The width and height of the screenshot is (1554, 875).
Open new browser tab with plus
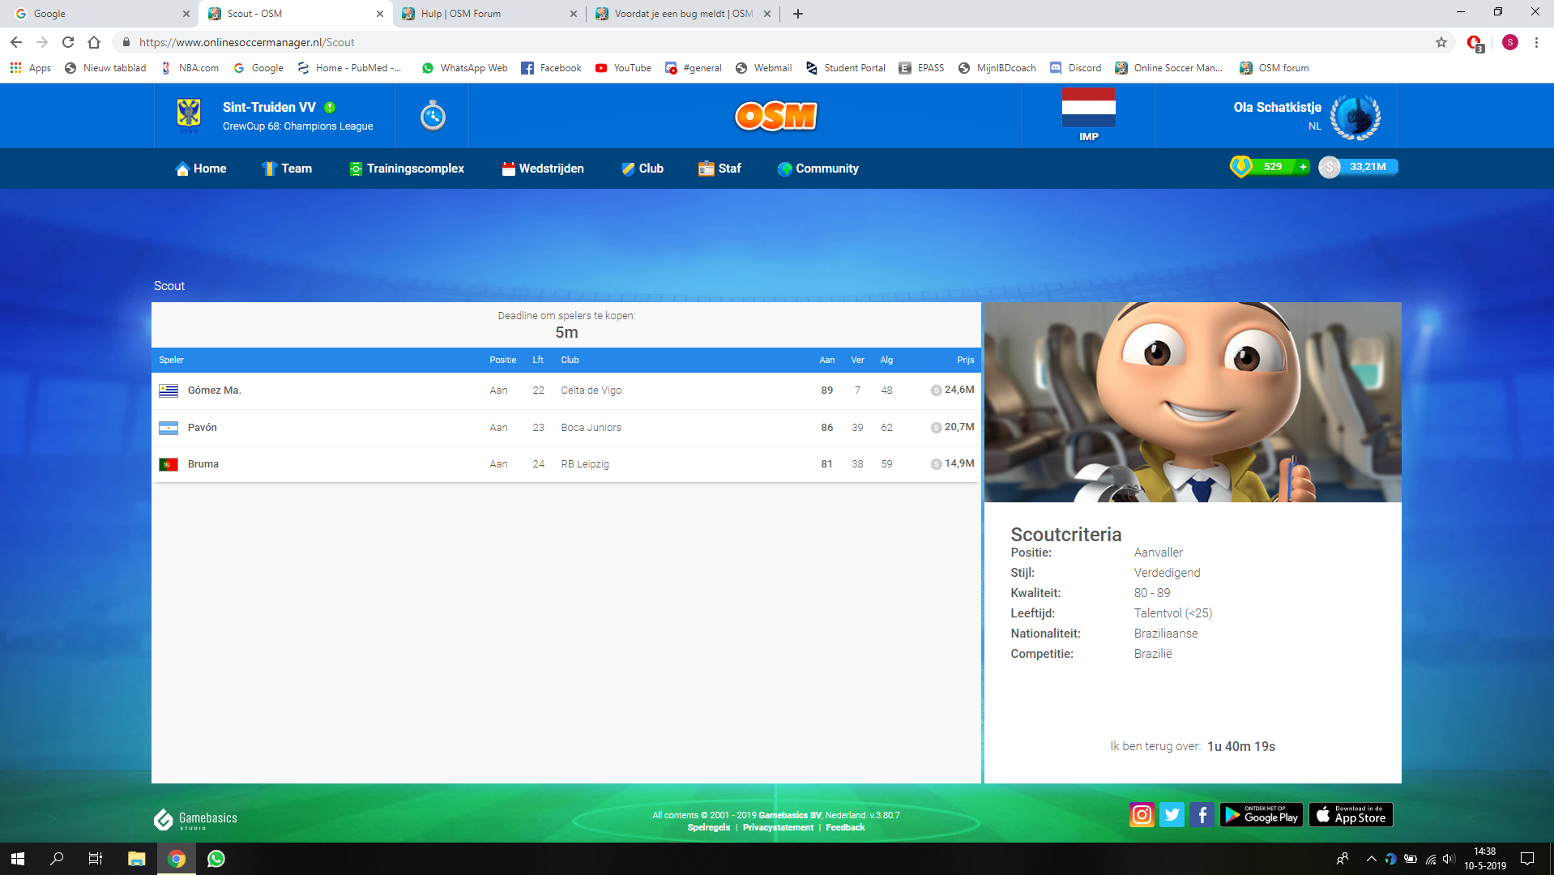(x=798, y=14)
